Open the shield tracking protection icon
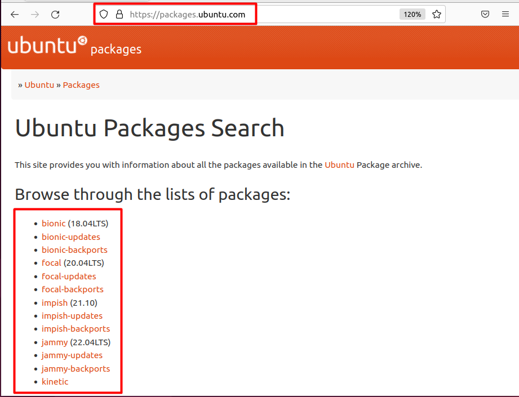The image size is (519, 397). click(x=104, y=14)
